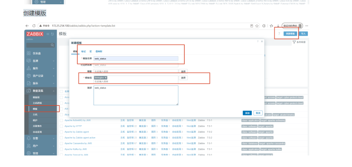The width and height of the screenshot is (352, 167).
Task: Close the 新建模板 dialog
Action: pyautogui.click(x=262, y=41)
